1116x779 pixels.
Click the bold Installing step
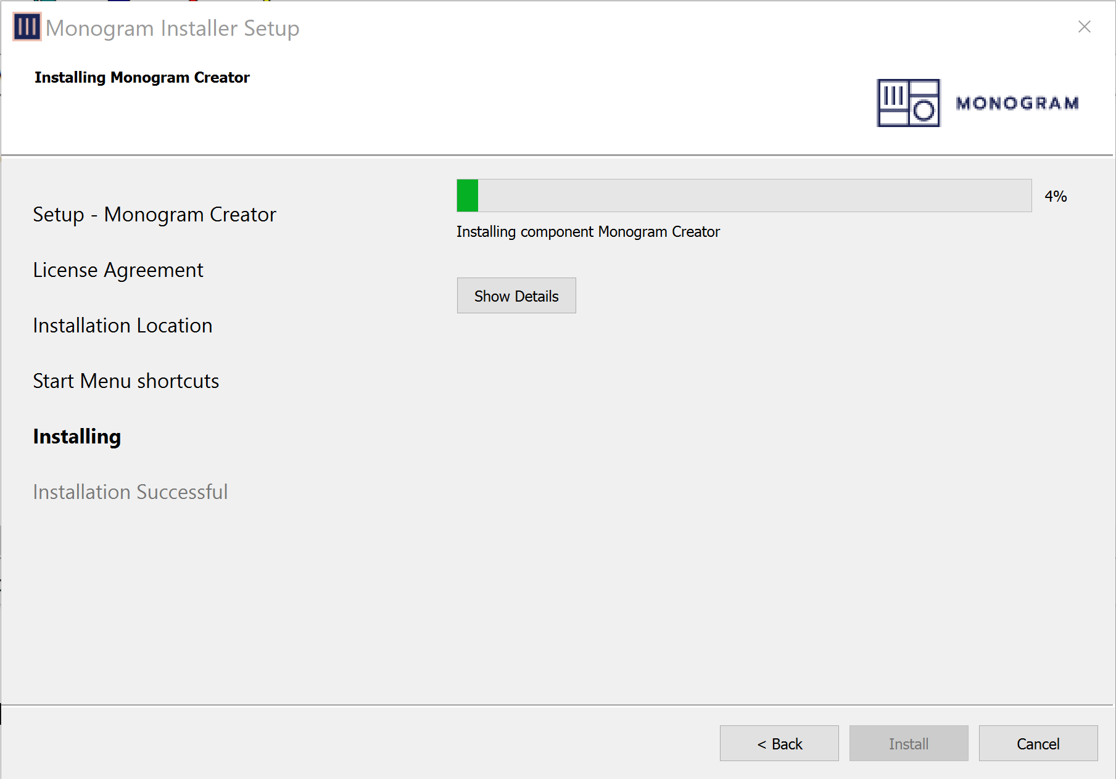[x=76, y=437]
